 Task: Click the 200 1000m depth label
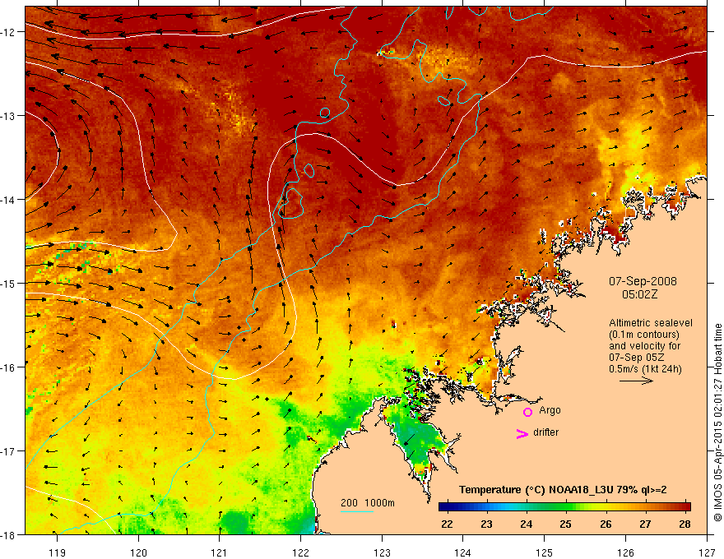point(368,503)
